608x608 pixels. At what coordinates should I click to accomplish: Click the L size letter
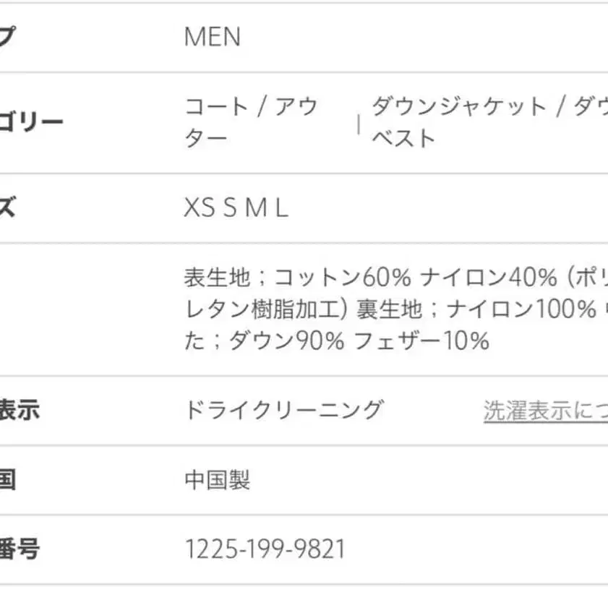click(x=281, y=209)
